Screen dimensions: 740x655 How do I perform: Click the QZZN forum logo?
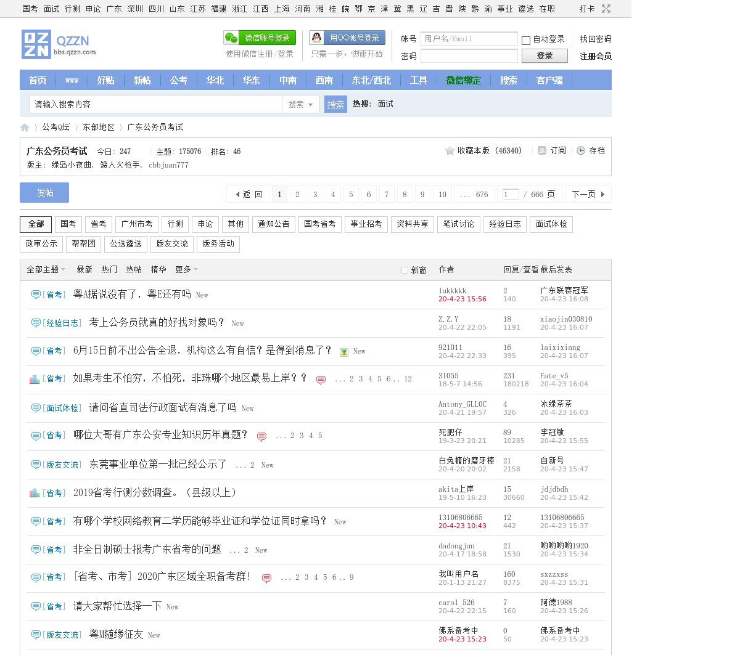click(x=59, y=44)
